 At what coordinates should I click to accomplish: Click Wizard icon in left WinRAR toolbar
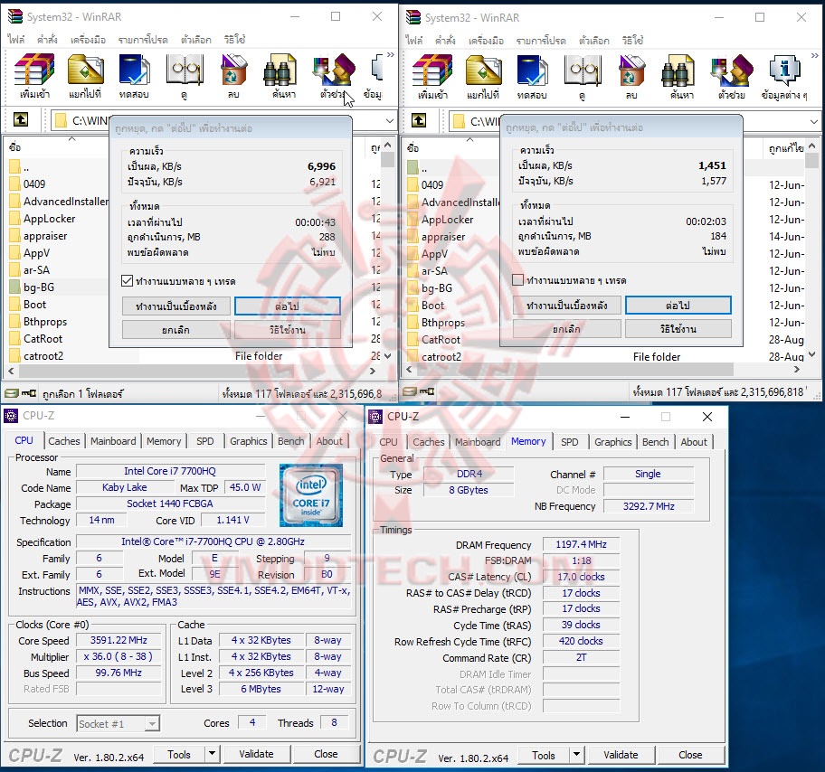[x=333, y=70]
